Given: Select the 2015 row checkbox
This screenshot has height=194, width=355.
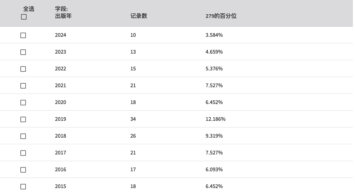Looking at the screenshot, I should pos(23,187).
